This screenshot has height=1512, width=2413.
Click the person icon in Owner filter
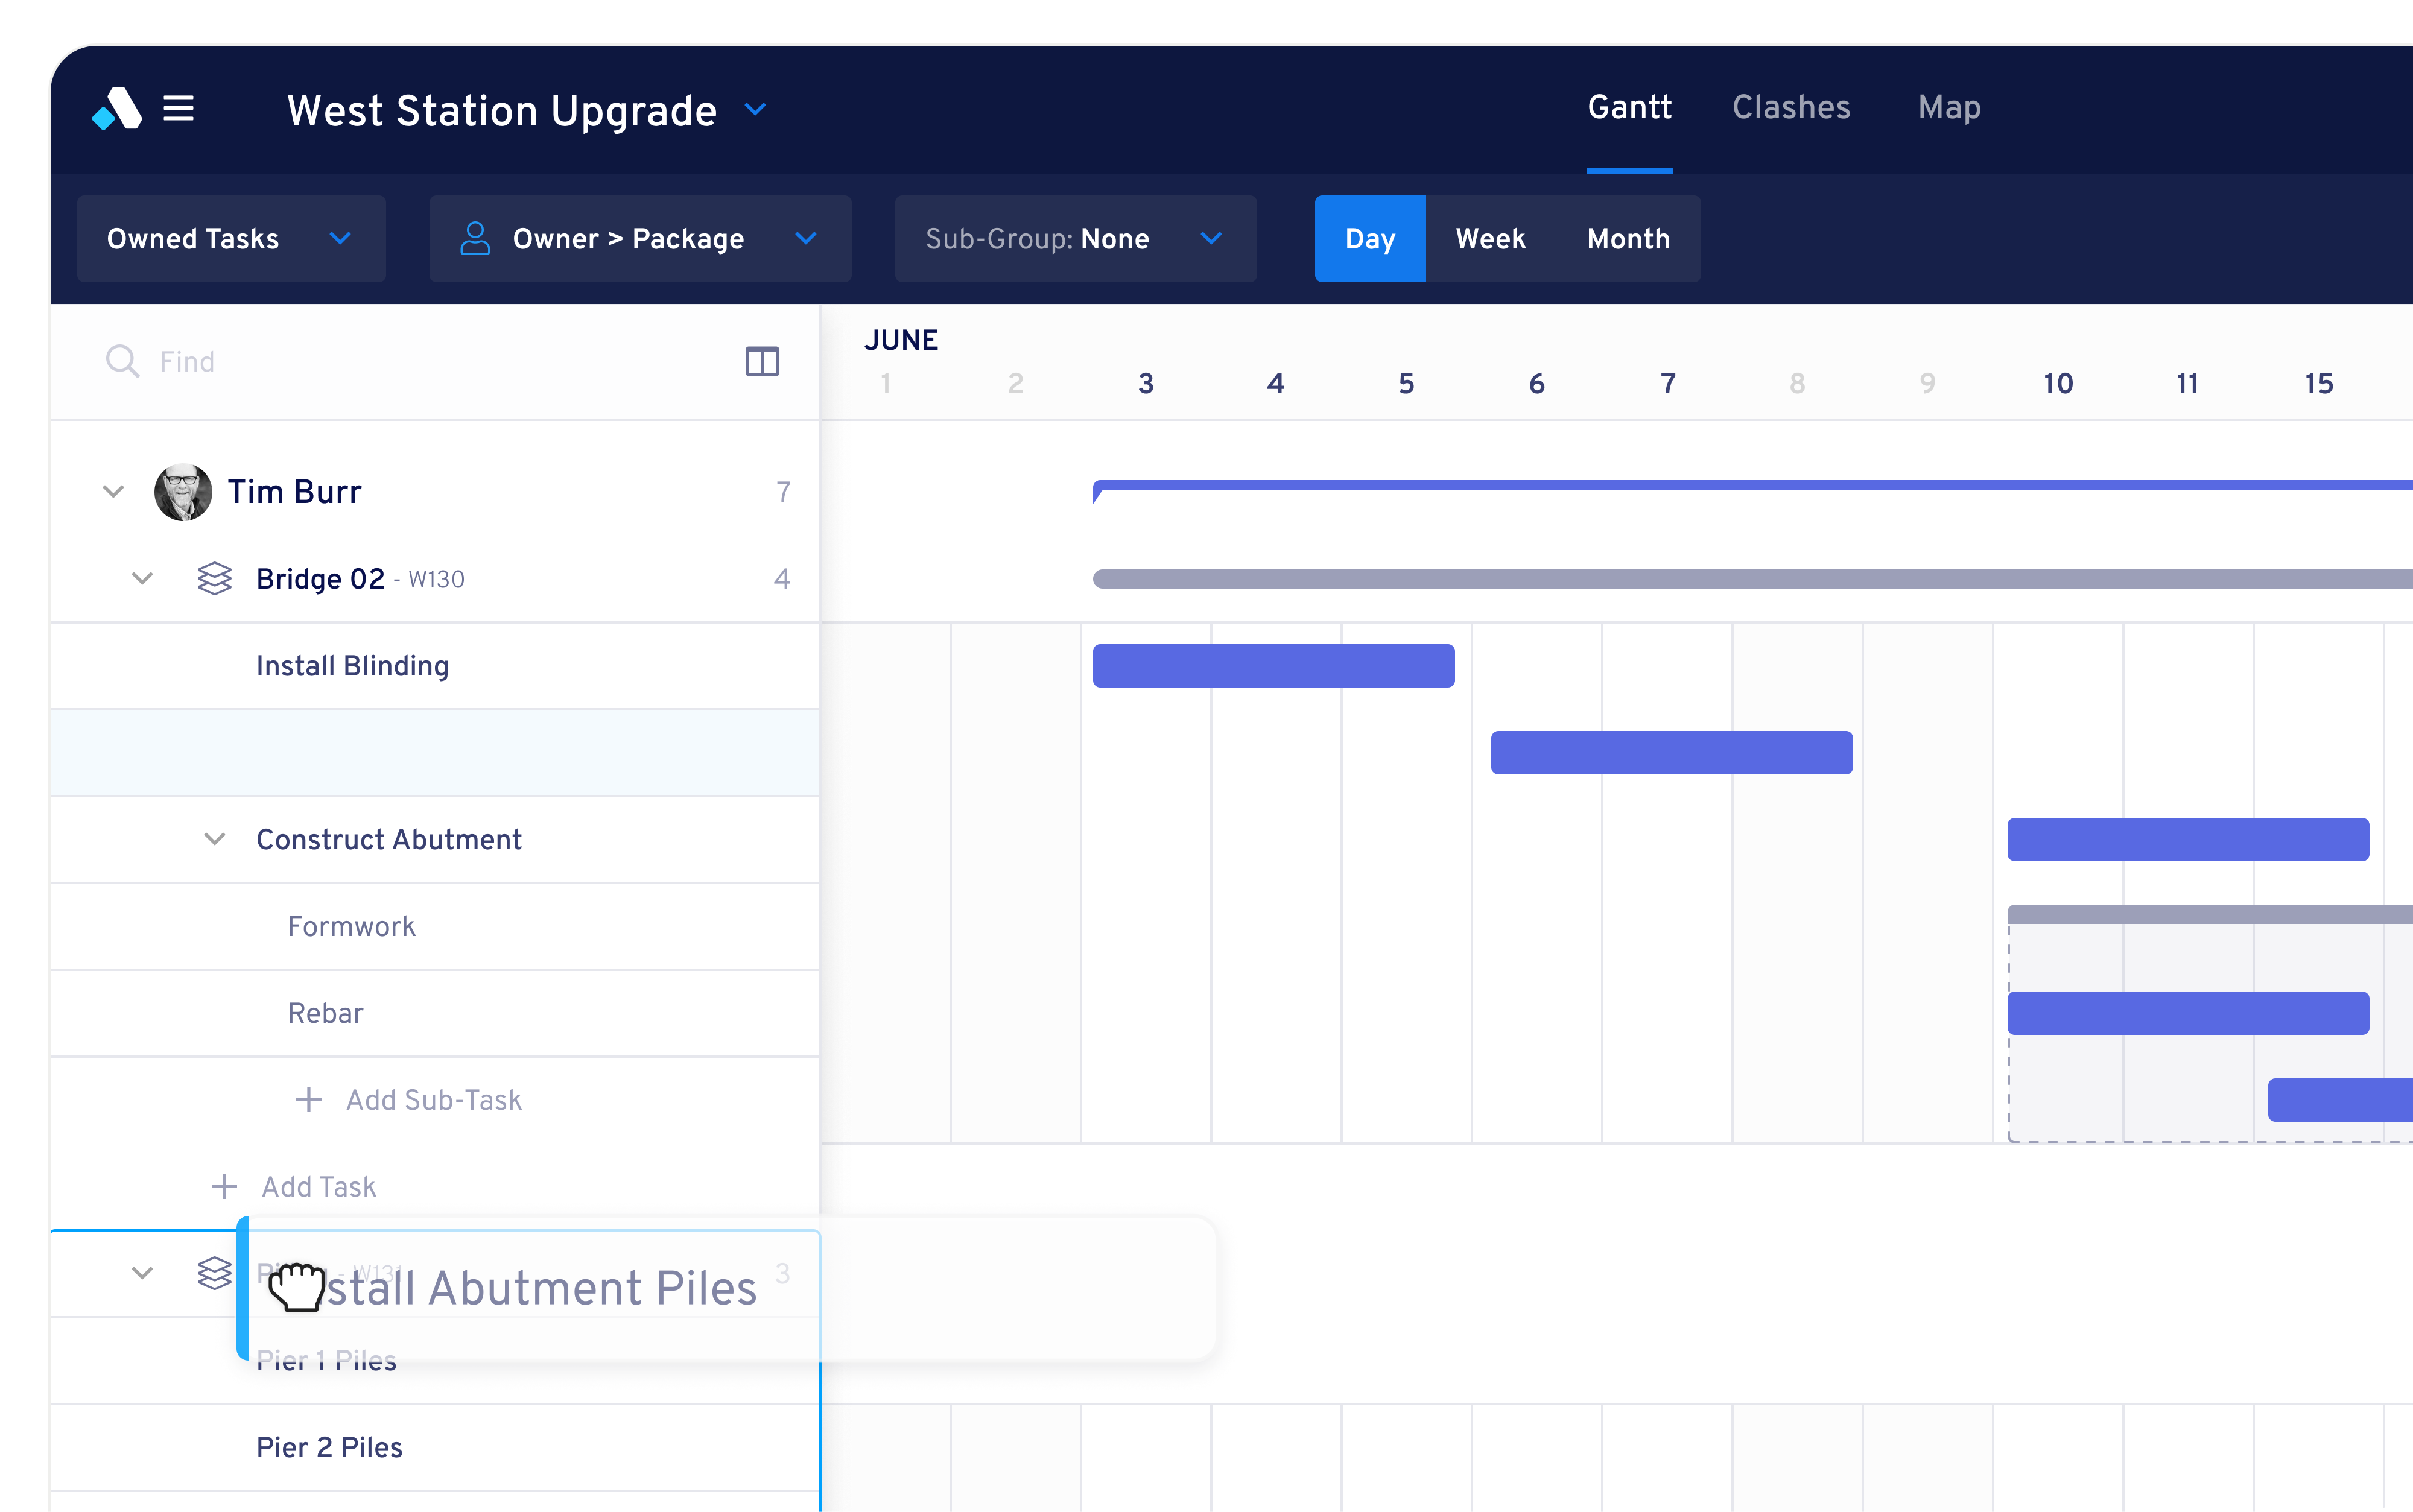click(475, 239)
